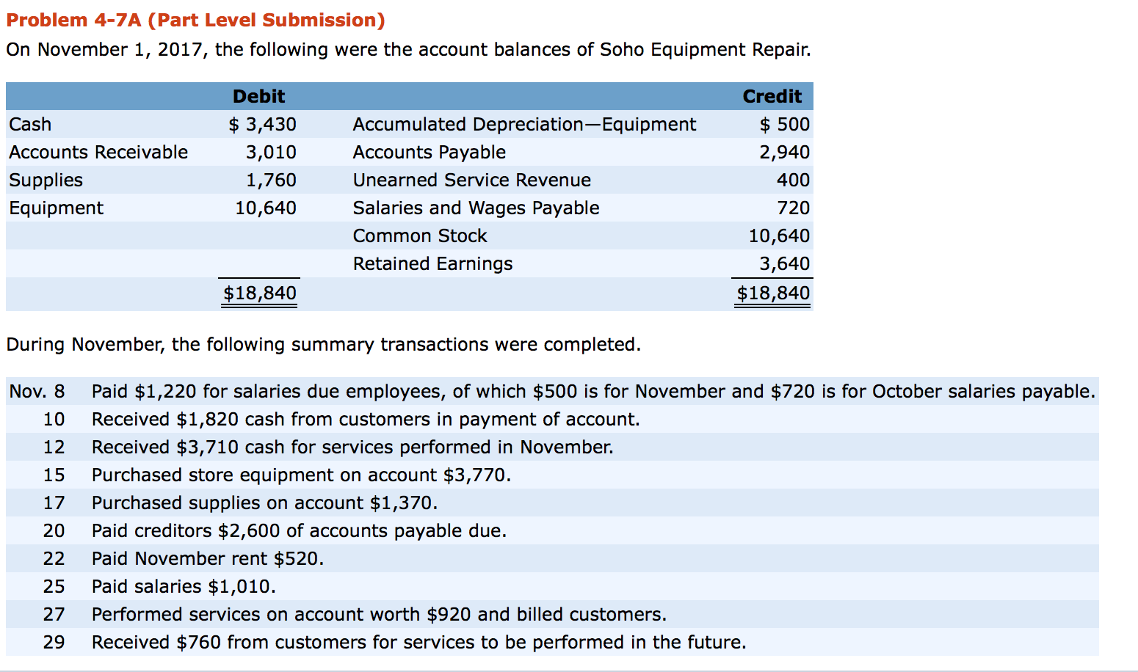This screenshot has height=672, width=1138.
Task: Select the debit total $18,840
Action: (258, 293)
